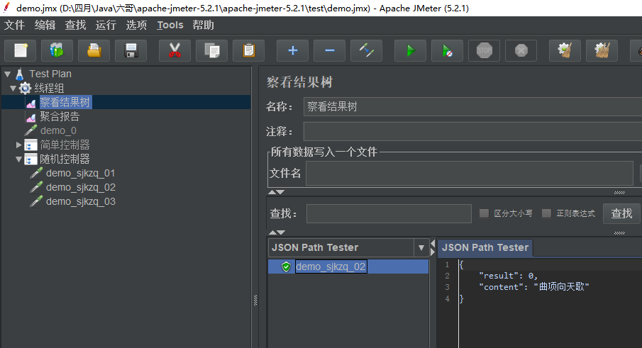Start test with no pauses icon
The width and height of the screenshot is (642, 348).
pos(447,51)
